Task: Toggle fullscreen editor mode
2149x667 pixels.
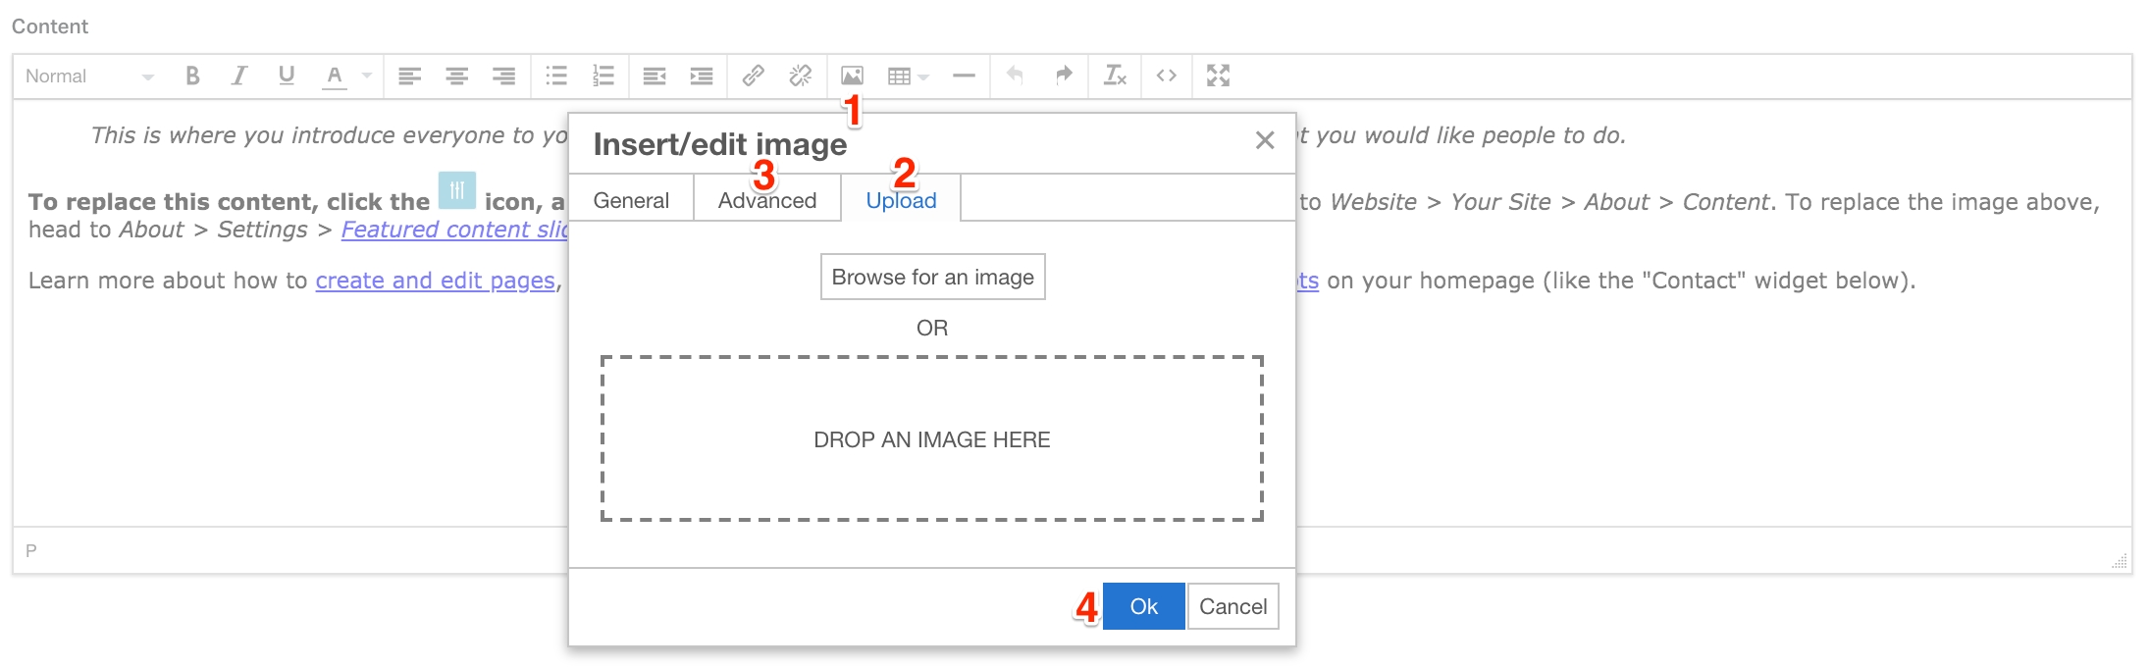Action: (1218, 76)
